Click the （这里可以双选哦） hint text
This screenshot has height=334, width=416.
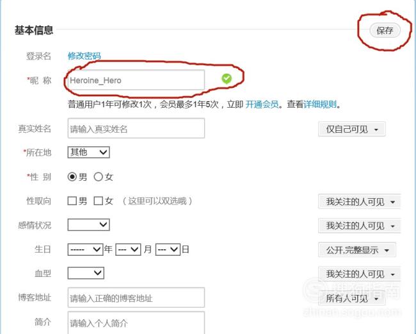[157, 201]
